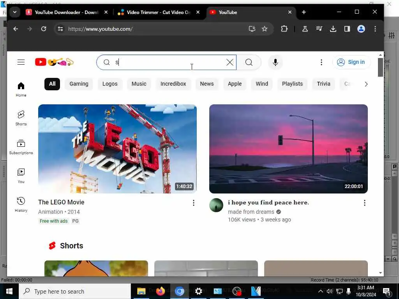
Task: Click the magnifier search button
Action: click(249, 62)
